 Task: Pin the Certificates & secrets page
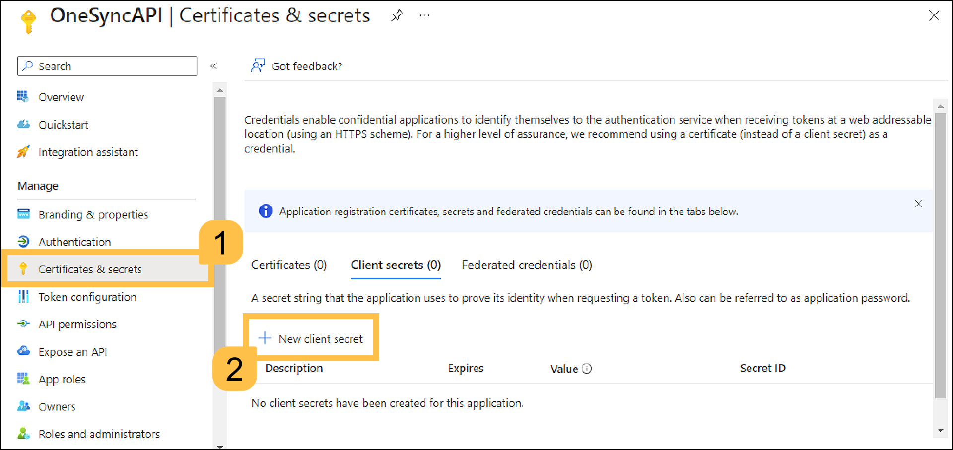tap(397, 15)
